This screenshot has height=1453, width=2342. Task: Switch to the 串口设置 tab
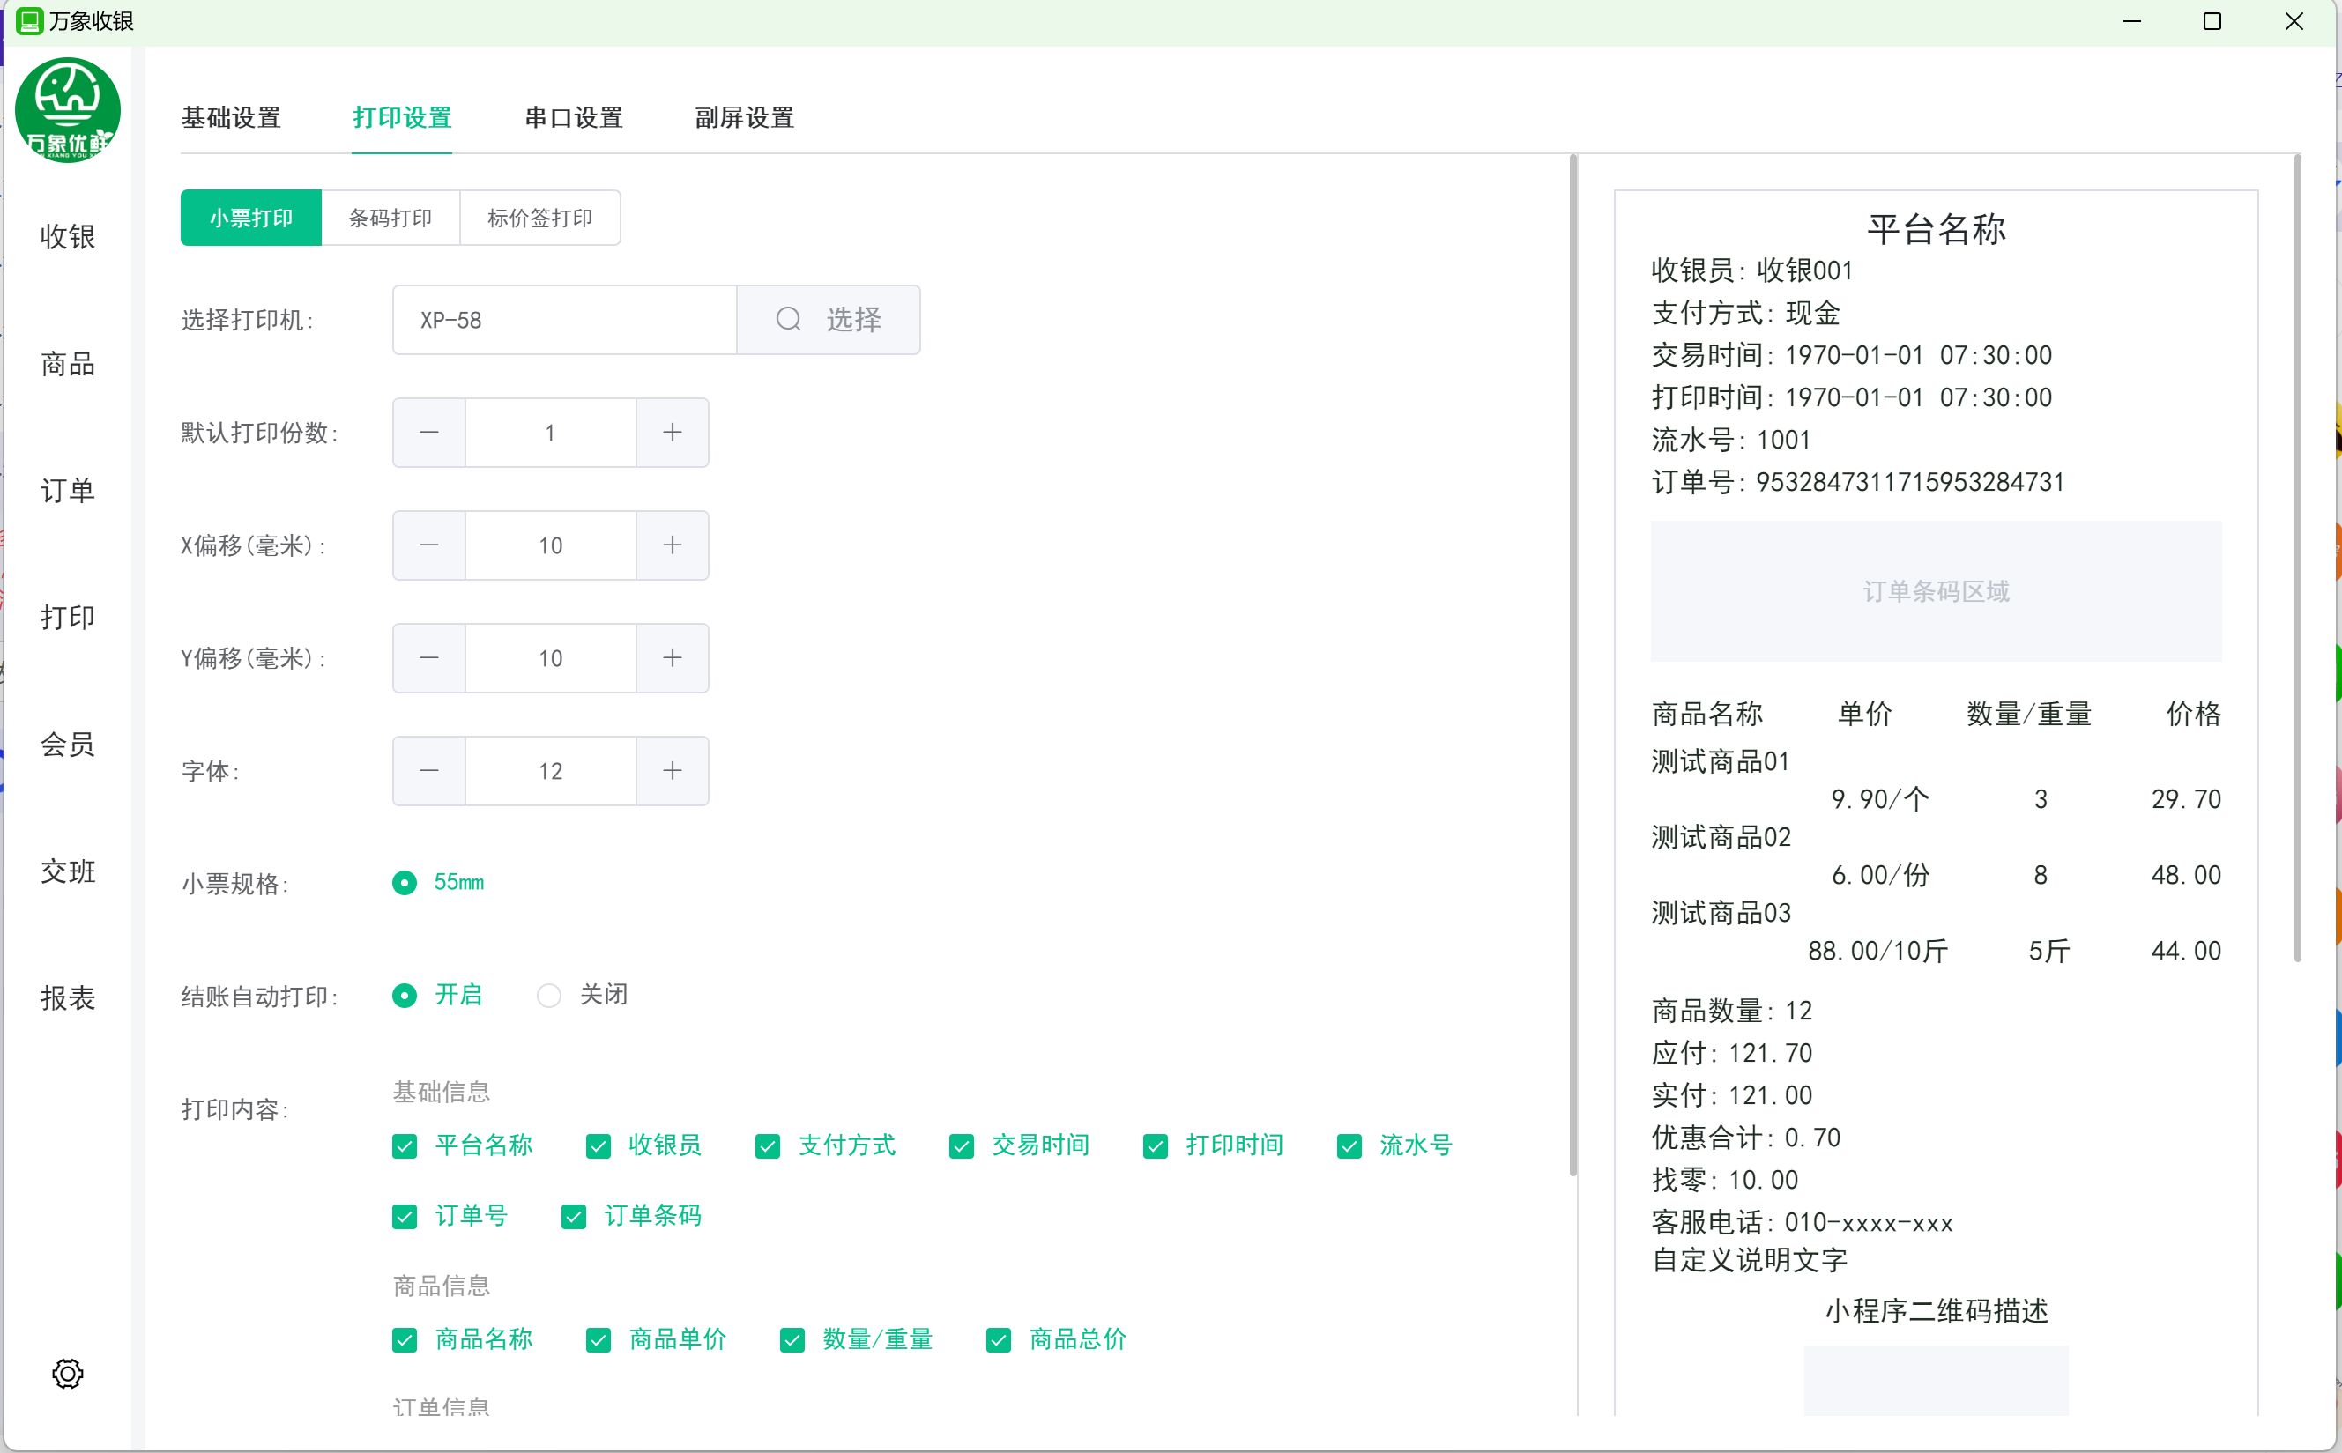pos(574,117)
